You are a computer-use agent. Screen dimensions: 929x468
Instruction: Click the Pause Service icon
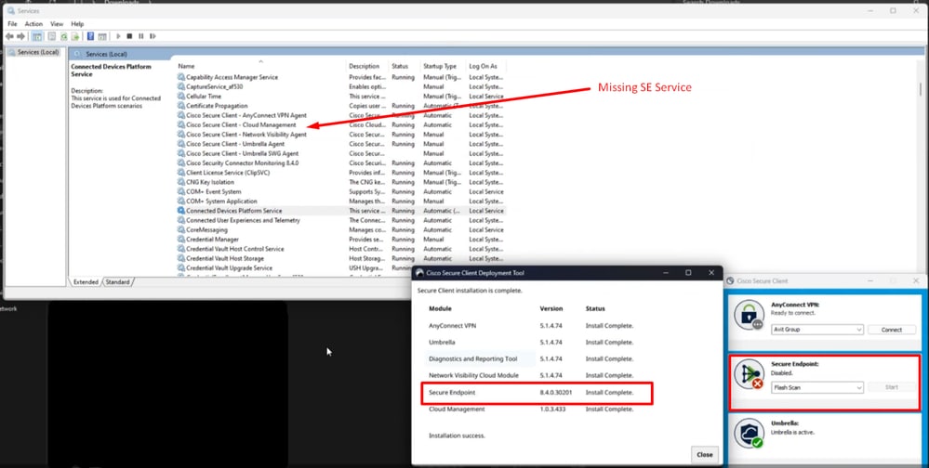(141, 37)
